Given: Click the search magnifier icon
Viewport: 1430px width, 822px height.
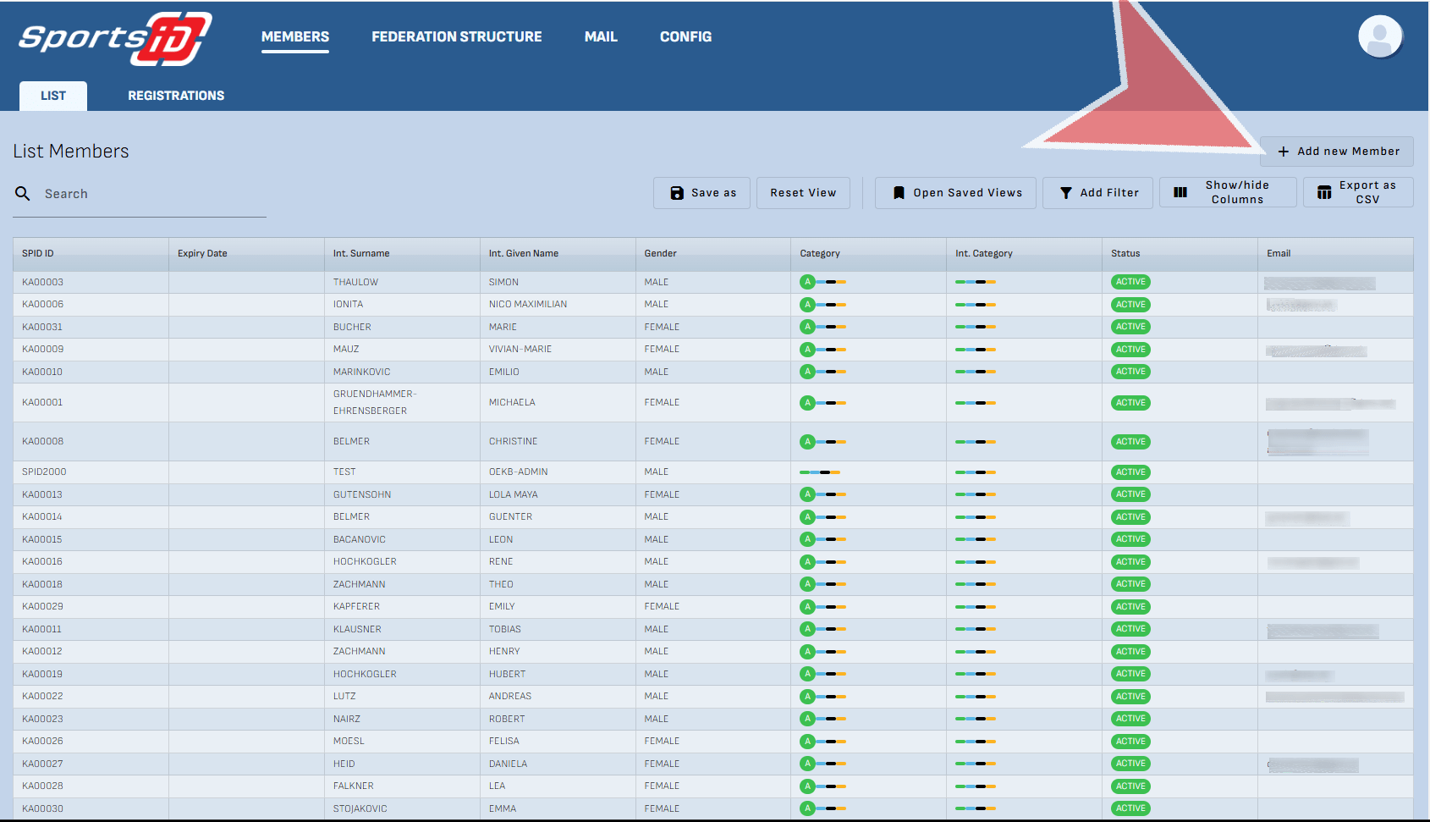Looking at the screenshot, I should coord(23,194).
